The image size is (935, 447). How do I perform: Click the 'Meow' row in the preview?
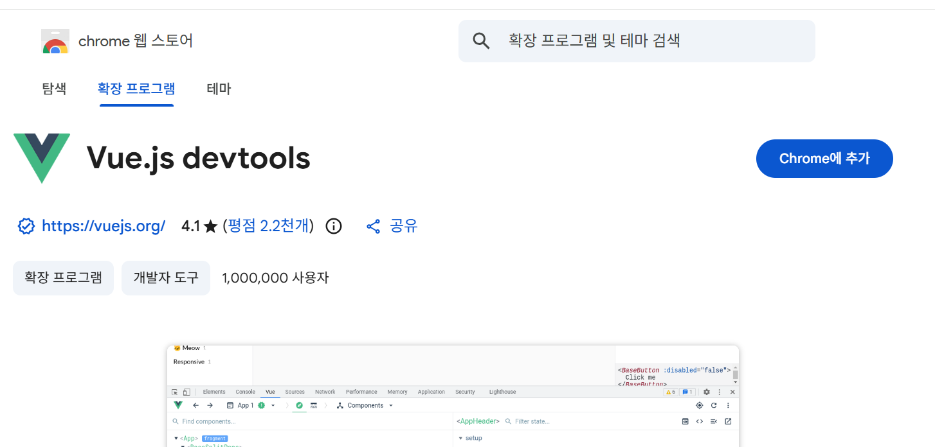click(x=190, y=348)
